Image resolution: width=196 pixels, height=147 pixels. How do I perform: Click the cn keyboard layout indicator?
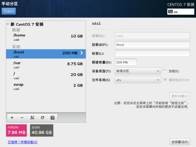click(x=181, y=12)
